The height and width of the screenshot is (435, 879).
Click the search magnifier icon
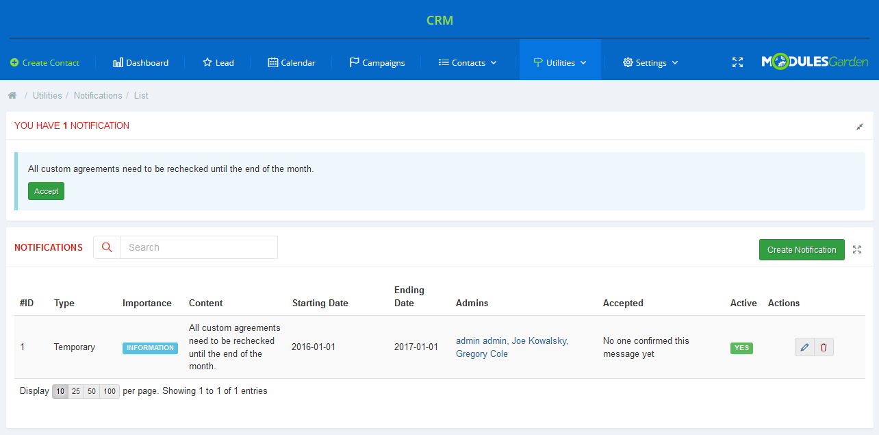[x=107, y=247]
